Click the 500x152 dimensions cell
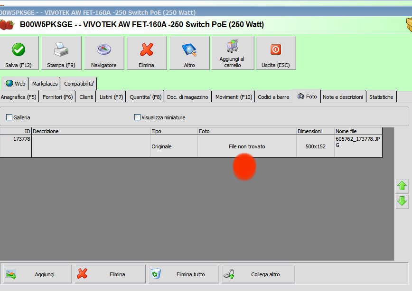The height and width of the screenshot is (291, 412). tap(315, 146)
